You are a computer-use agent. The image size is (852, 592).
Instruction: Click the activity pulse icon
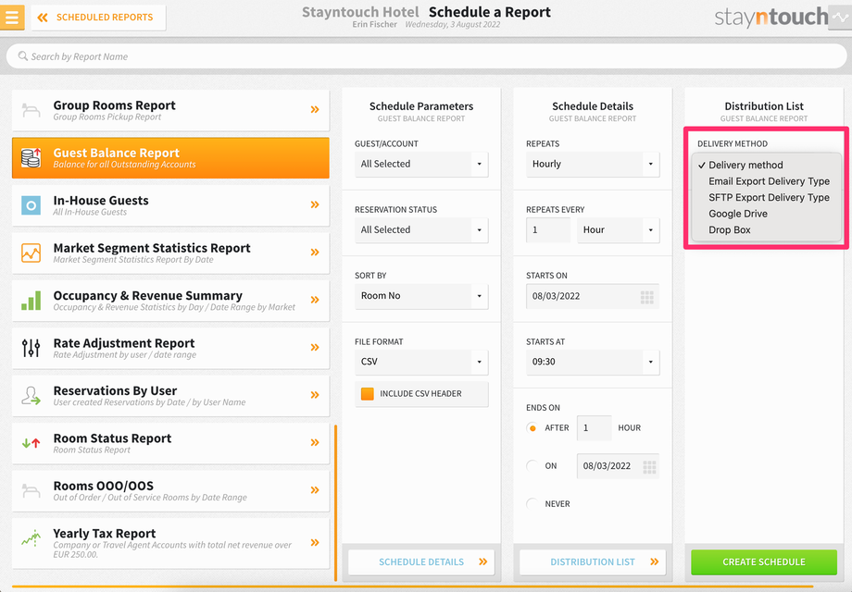point(840,18)
